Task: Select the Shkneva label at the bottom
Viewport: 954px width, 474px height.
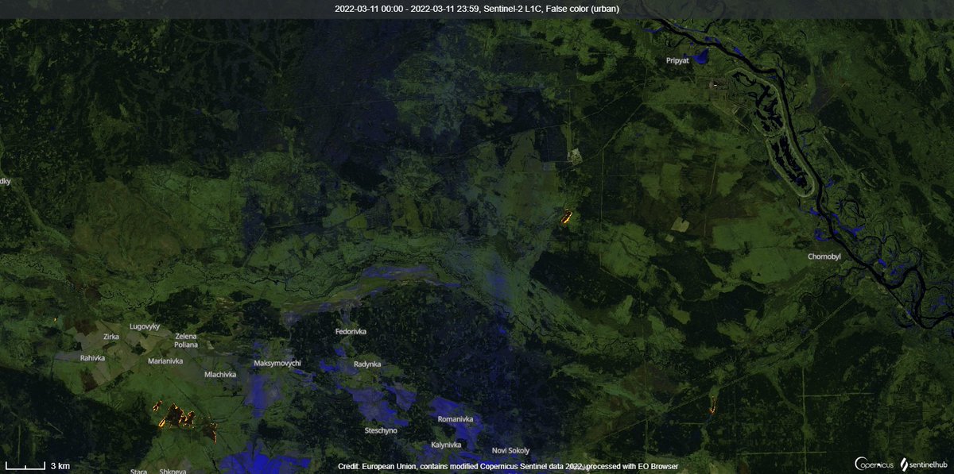Action: click(x=173, y=472)
